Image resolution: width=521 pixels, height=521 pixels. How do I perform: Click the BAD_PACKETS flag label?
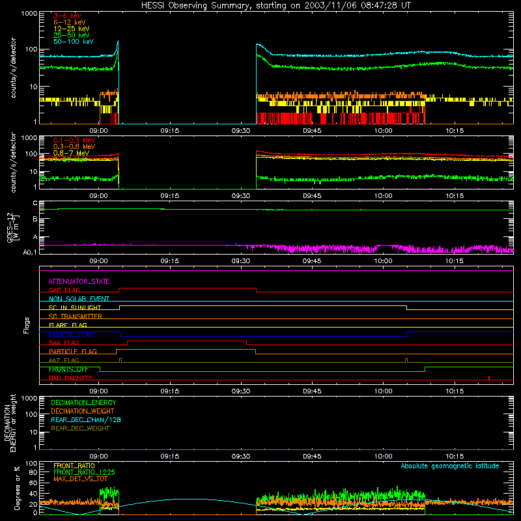pos(71,378)
